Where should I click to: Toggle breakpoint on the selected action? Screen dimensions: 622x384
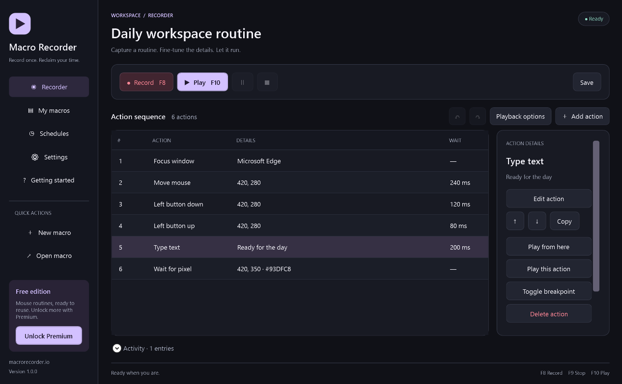[x=549, y=291]
